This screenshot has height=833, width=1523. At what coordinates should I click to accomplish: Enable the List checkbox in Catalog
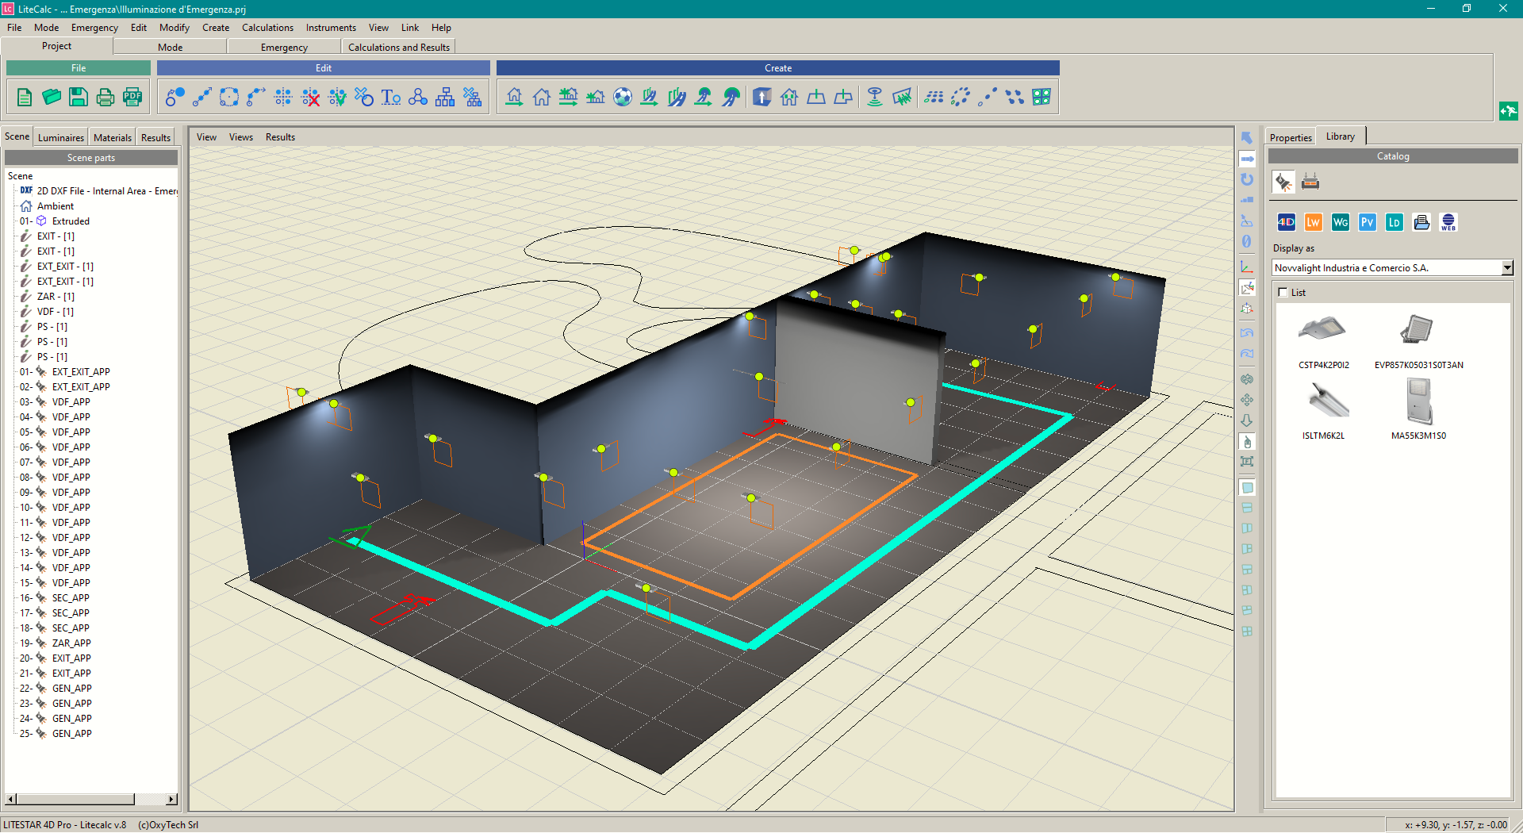[x=1283, y=293]
